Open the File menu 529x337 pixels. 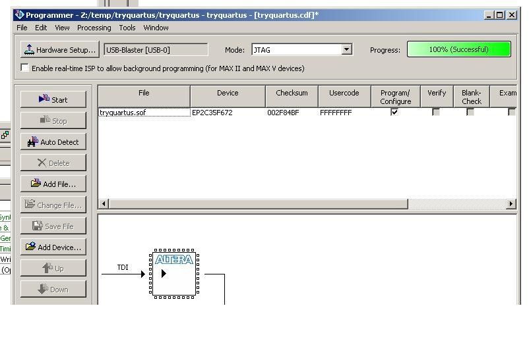[x=22, y=28]
